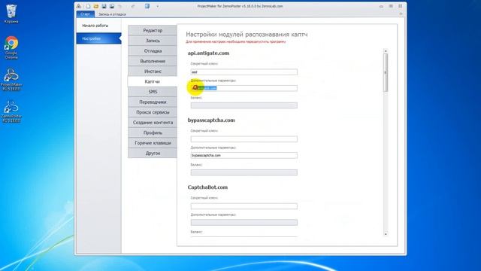Click the Undo arrow icon
This screenshot has height=271, width=481.
click(120, 6)
